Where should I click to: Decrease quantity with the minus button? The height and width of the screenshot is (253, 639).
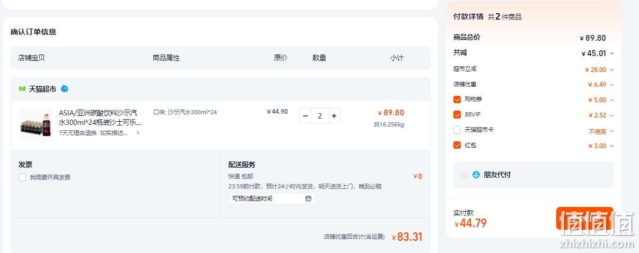click(x=305, y=115)
